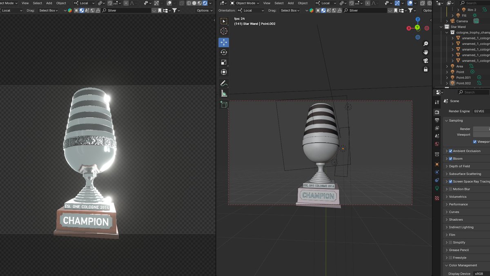Open the Add menu
The height and width of the screenshot is (276, 490).
[291, 3]
